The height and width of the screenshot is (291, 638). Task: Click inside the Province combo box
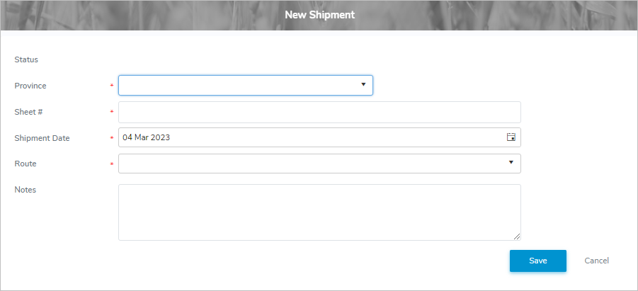click(238, 86)
